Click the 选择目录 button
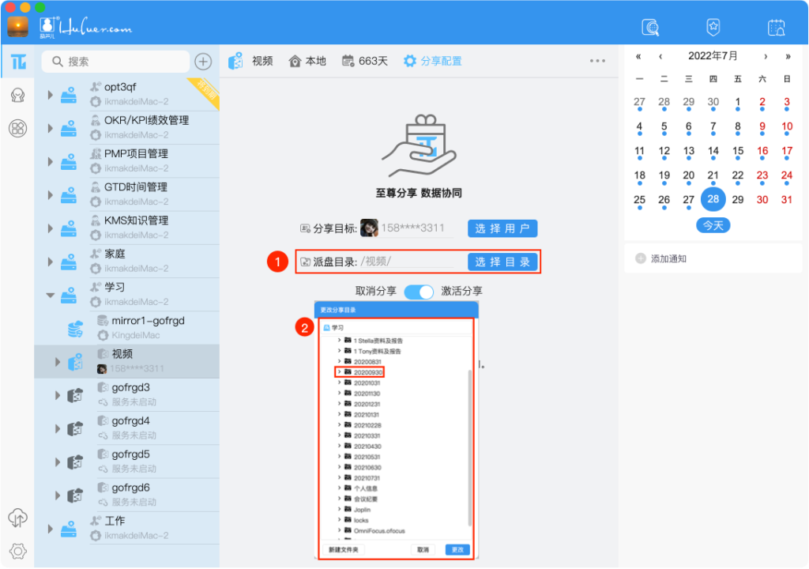The height and width of the screenshot is (569, 809). (x=502, y=262)
